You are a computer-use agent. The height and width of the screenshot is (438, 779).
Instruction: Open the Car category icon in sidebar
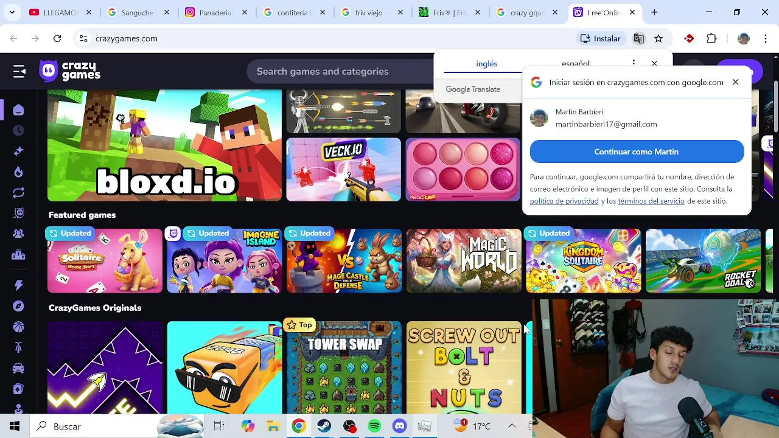18,368
